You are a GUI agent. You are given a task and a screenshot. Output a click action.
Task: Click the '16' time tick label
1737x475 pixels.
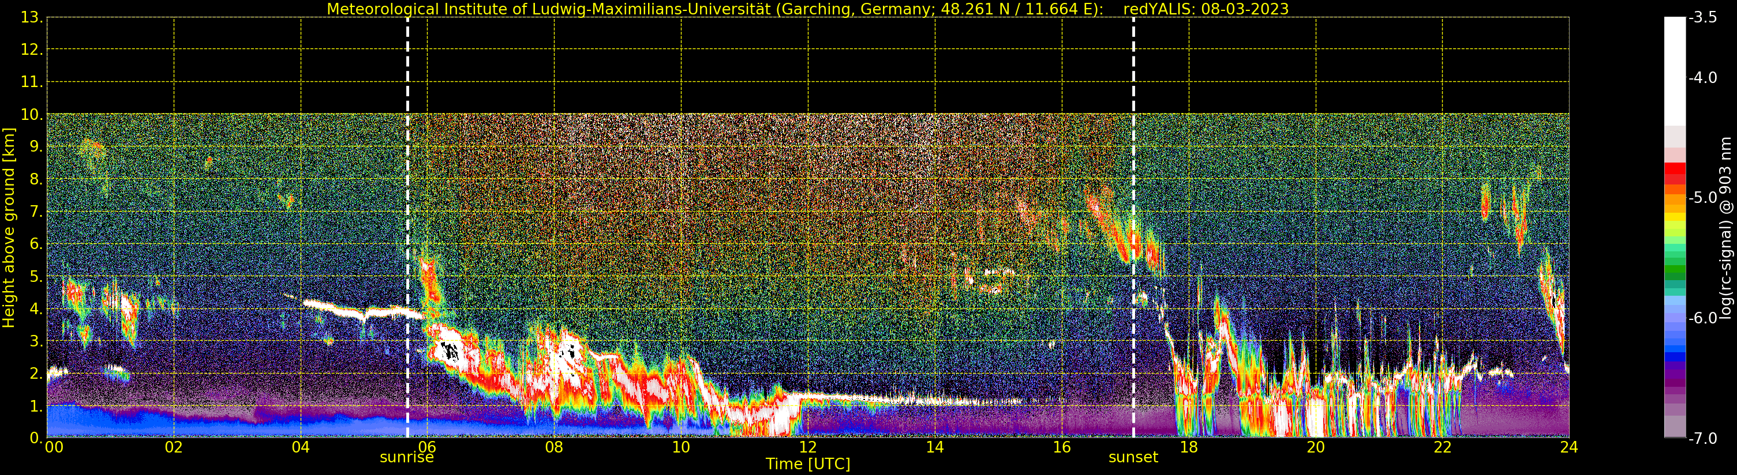click(1062, 447)
